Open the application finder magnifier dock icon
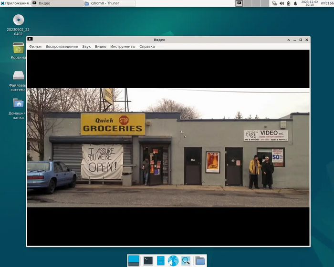The image size is (334, 267). pyautogui.click(x=186, y=261)
